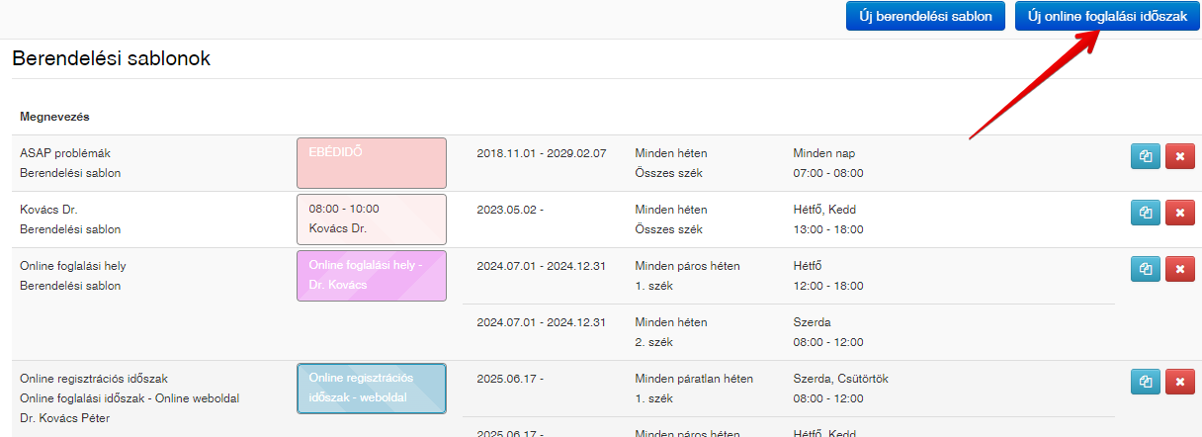Select the pink EBÉDIDŐ color block
1202x437 pixels.
pyautogui.click(x=372, y=163)
